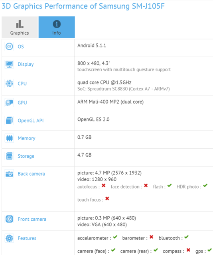Click the CPU chip icon
This screenshot has width=213, height=255.
click(9, 83)
